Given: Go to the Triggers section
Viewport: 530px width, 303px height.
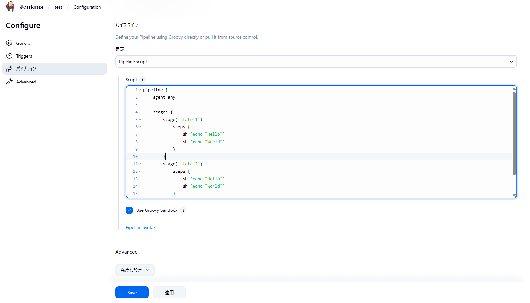Looking at the screenshot, I should (x=24, y=56).
